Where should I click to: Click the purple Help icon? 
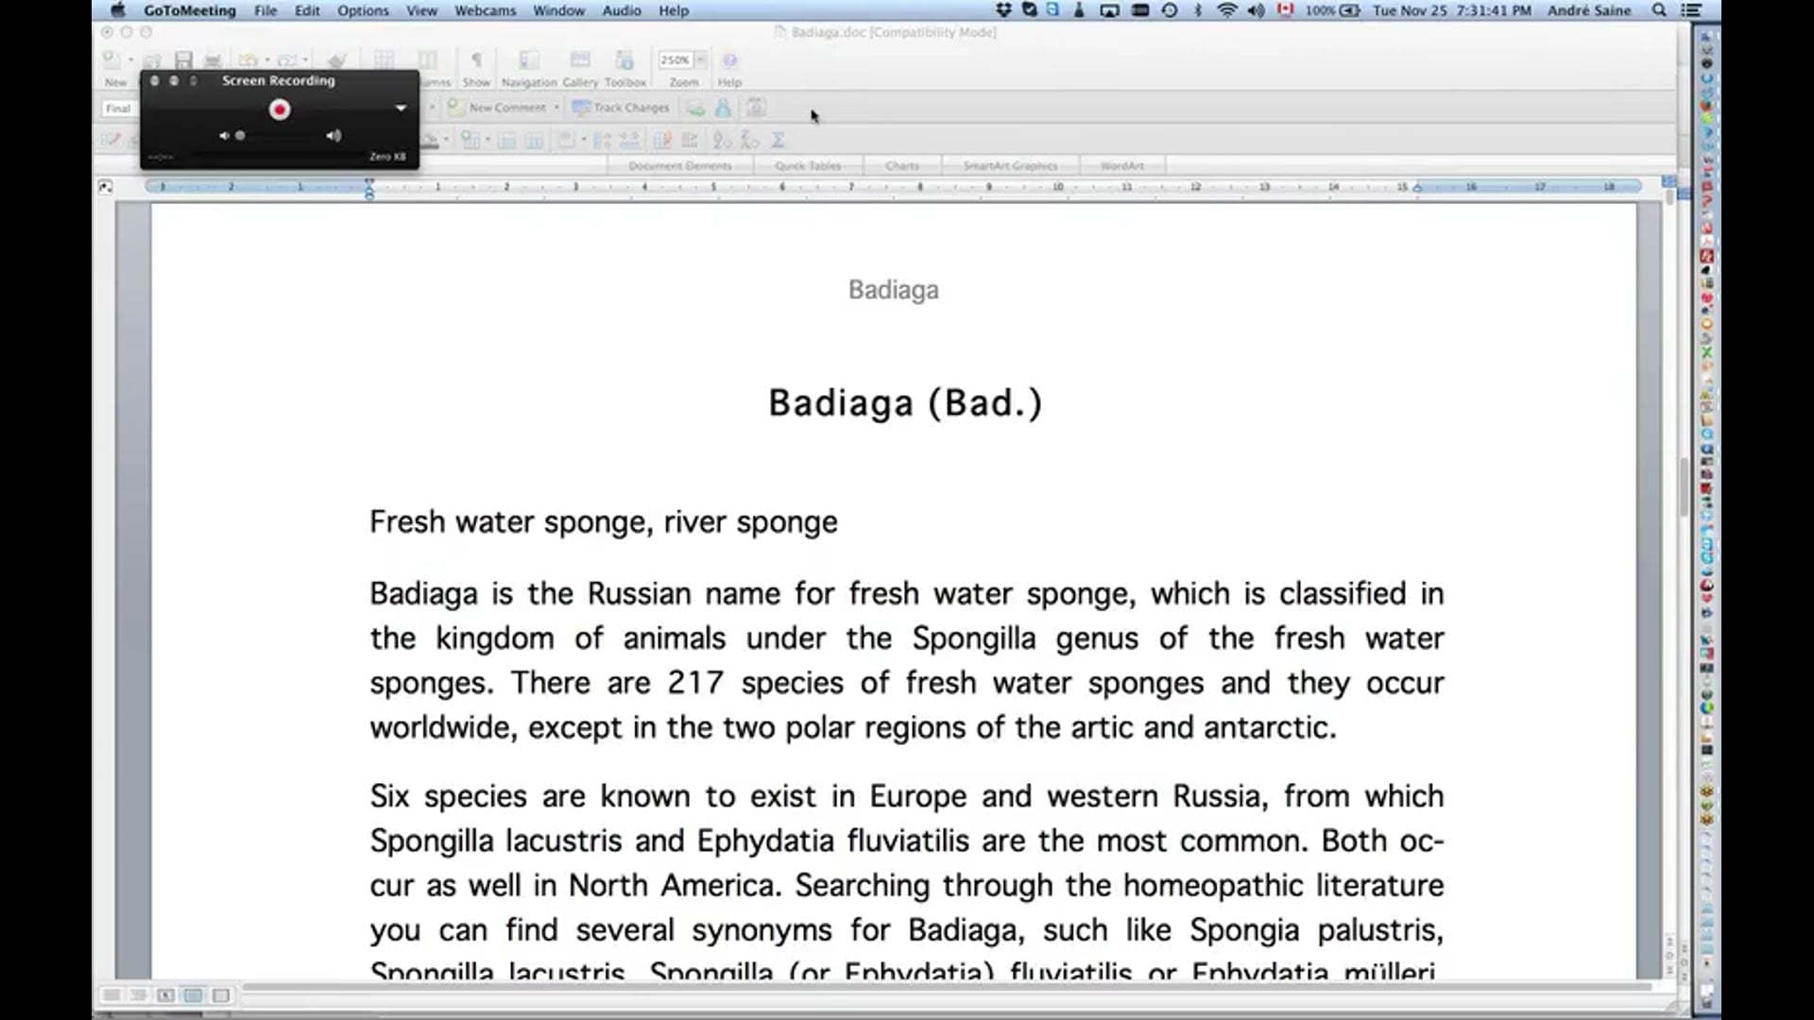coord(729,60)
